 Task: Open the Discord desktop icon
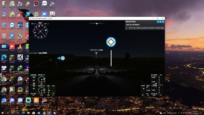point(12,101)
